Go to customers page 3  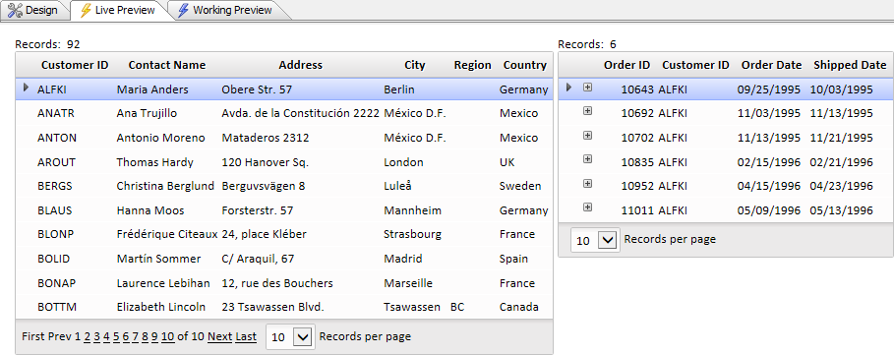pyautogui.click(x=96, y=336)
